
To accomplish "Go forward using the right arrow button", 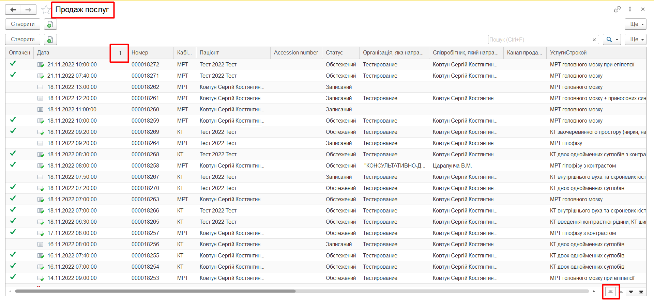I will click(x=29, y=10).
